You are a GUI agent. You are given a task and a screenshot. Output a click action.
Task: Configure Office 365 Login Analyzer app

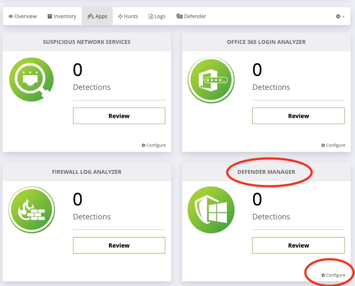(x=333, y=145)
